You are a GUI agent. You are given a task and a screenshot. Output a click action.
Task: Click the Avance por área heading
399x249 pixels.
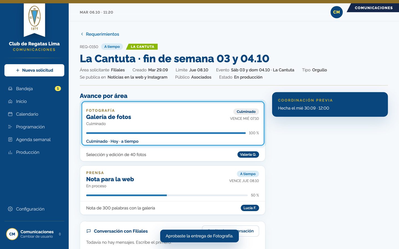pyautogui.click(x=104, y=96)
